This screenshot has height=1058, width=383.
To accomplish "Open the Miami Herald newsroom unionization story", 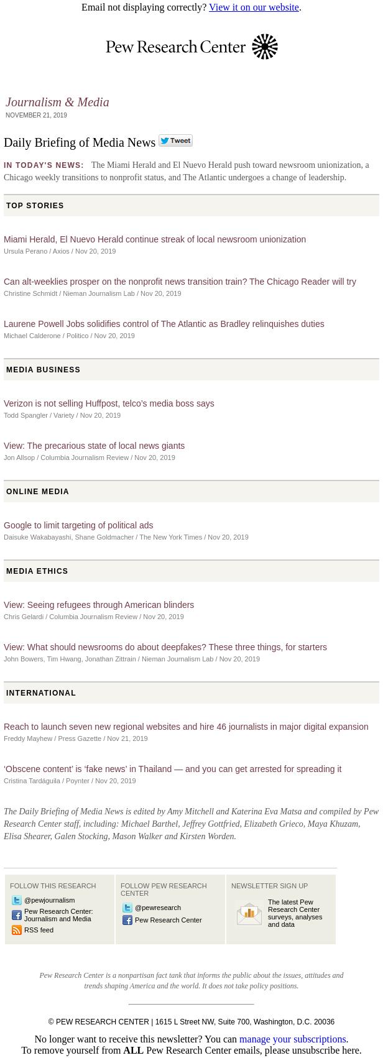I will [155, 239].
